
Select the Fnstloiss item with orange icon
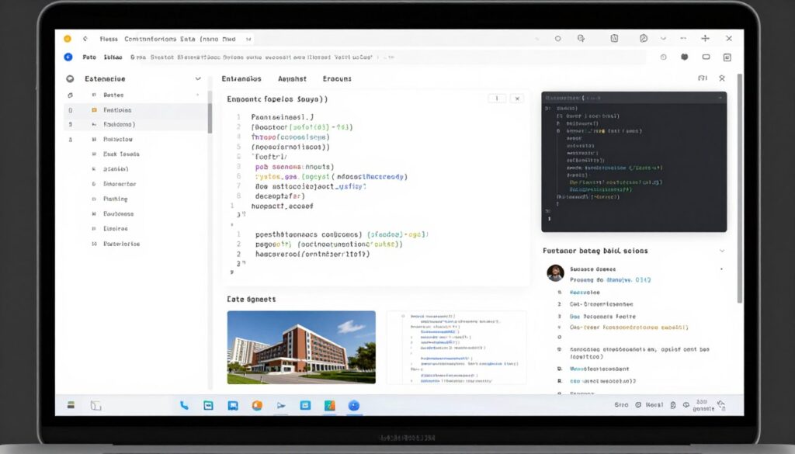(x=116, y=110)
